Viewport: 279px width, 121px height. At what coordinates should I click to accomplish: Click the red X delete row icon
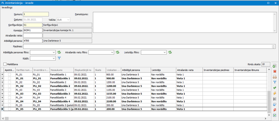coord(274,71)
